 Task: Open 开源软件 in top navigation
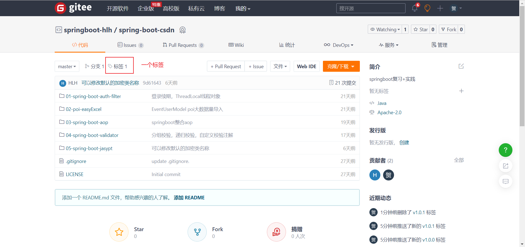point(118,8)
